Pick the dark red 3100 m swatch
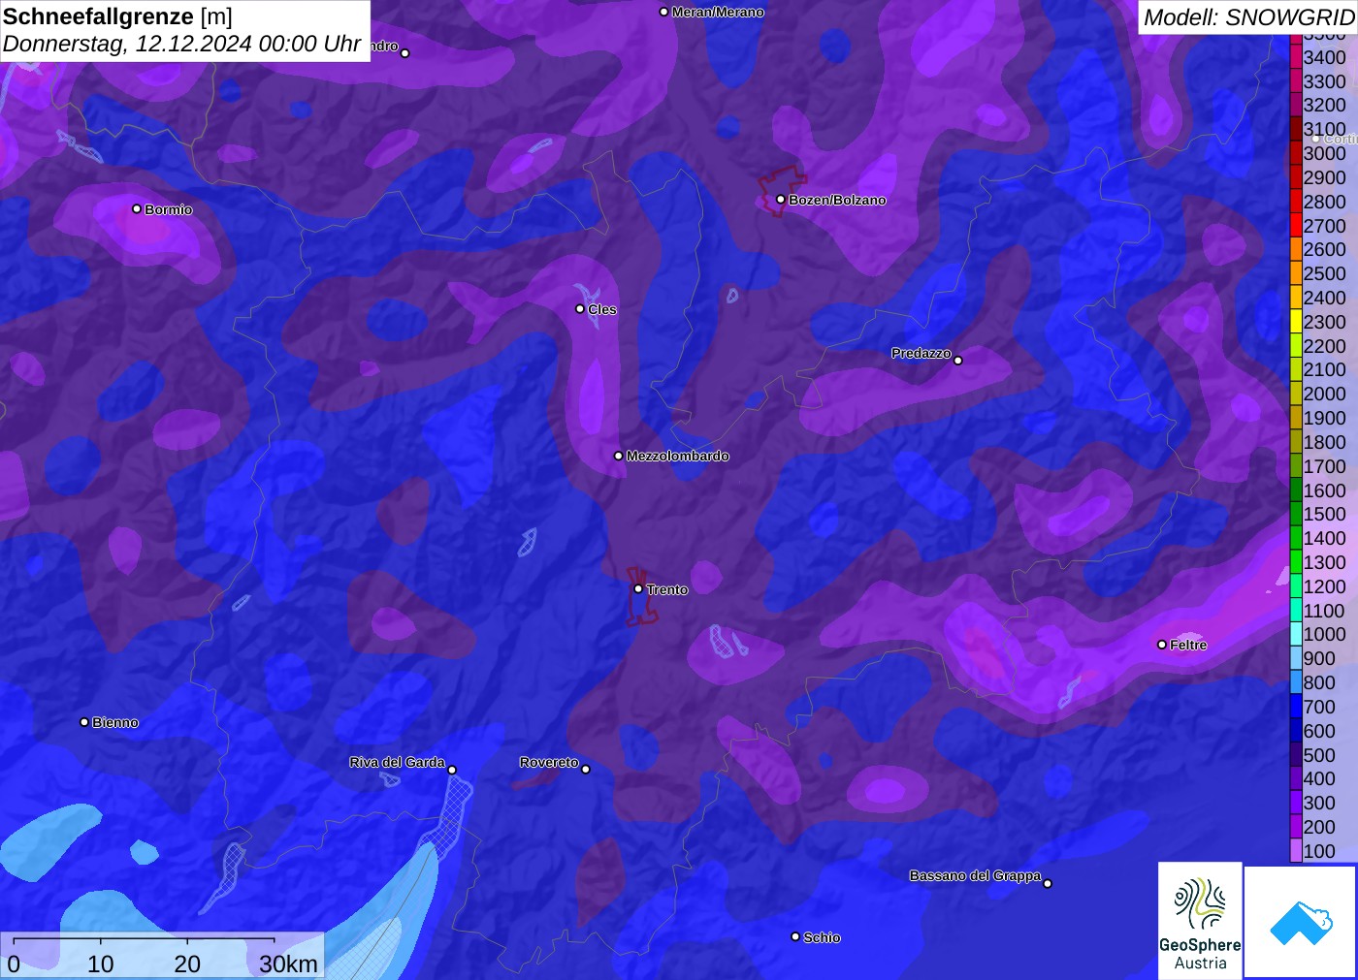 click(x=1295, y=129)
